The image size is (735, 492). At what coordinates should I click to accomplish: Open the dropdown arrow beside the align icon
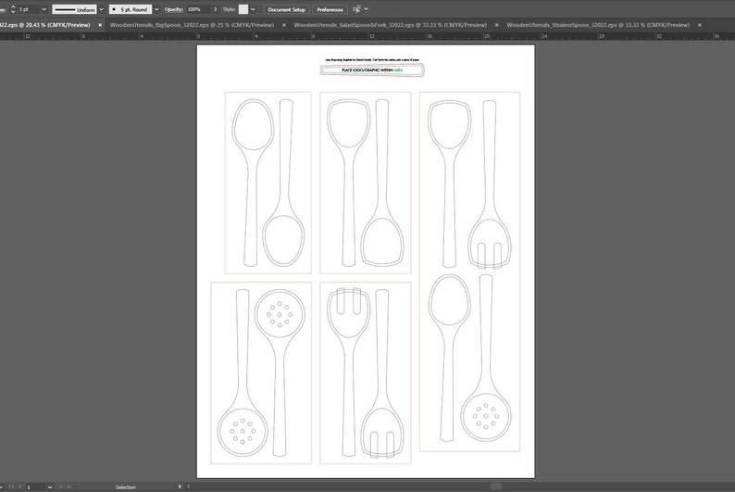tap(366, 9)
